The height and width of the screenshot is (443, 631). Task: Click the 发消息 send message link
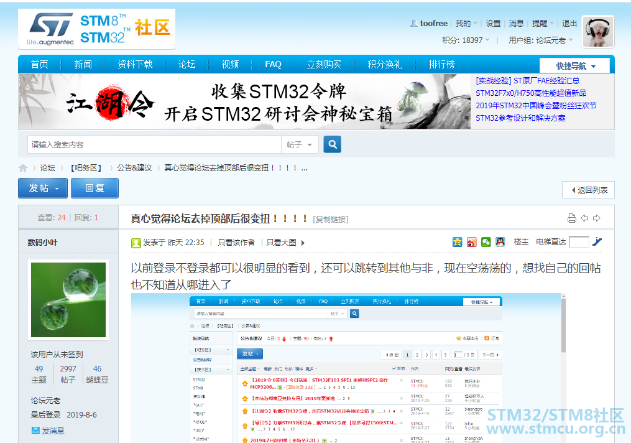pyautogui.click(x=53, y=431)
